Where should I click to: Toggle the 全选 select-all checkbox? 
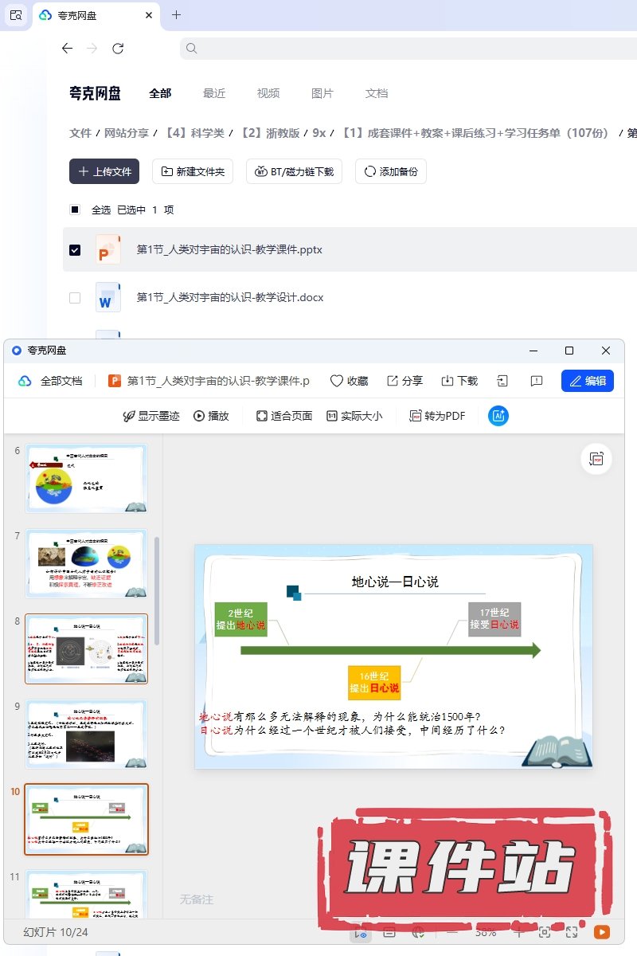pyautogui.click(x=75, y=210)
